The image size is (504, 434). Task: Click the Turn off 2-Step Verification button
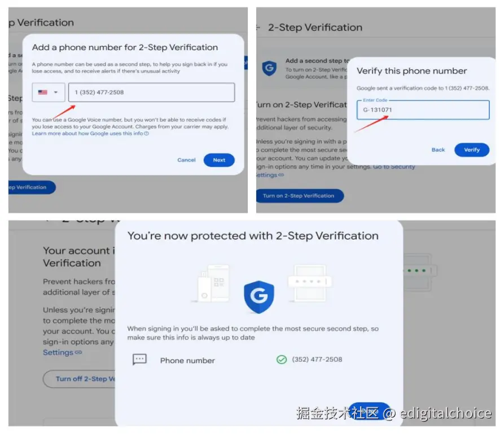(x=79, y=379)
